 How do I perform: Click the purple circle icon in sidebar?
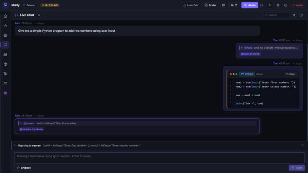[x=5, y=93]
